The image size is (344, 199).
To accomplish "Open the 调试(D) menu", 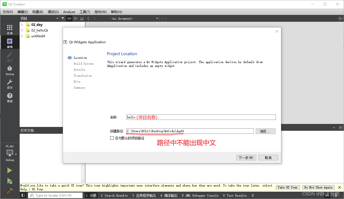I will 53,12.
